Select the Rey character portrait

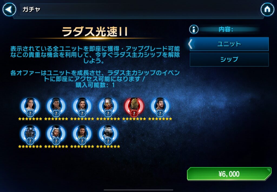(30, 107)
